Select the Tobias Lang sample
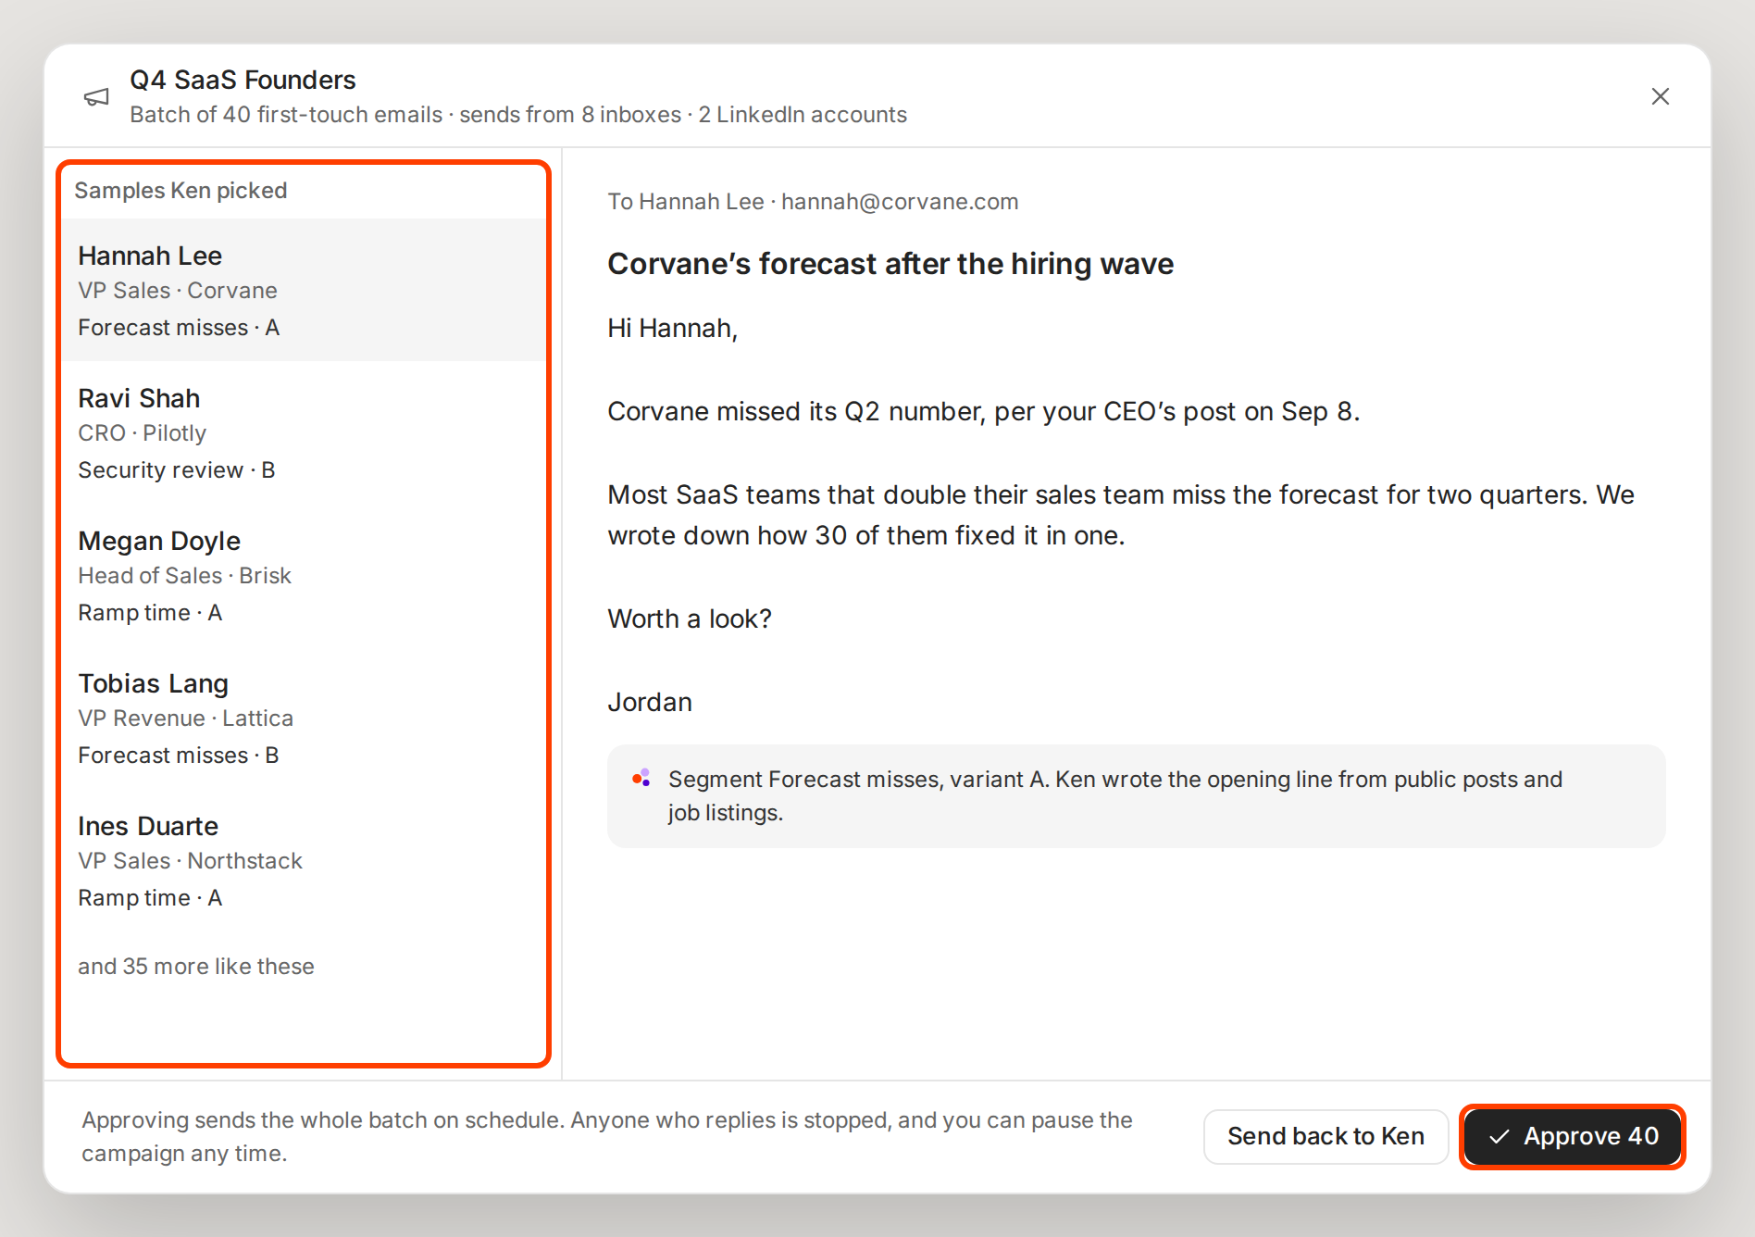 [x=304, y=718]
